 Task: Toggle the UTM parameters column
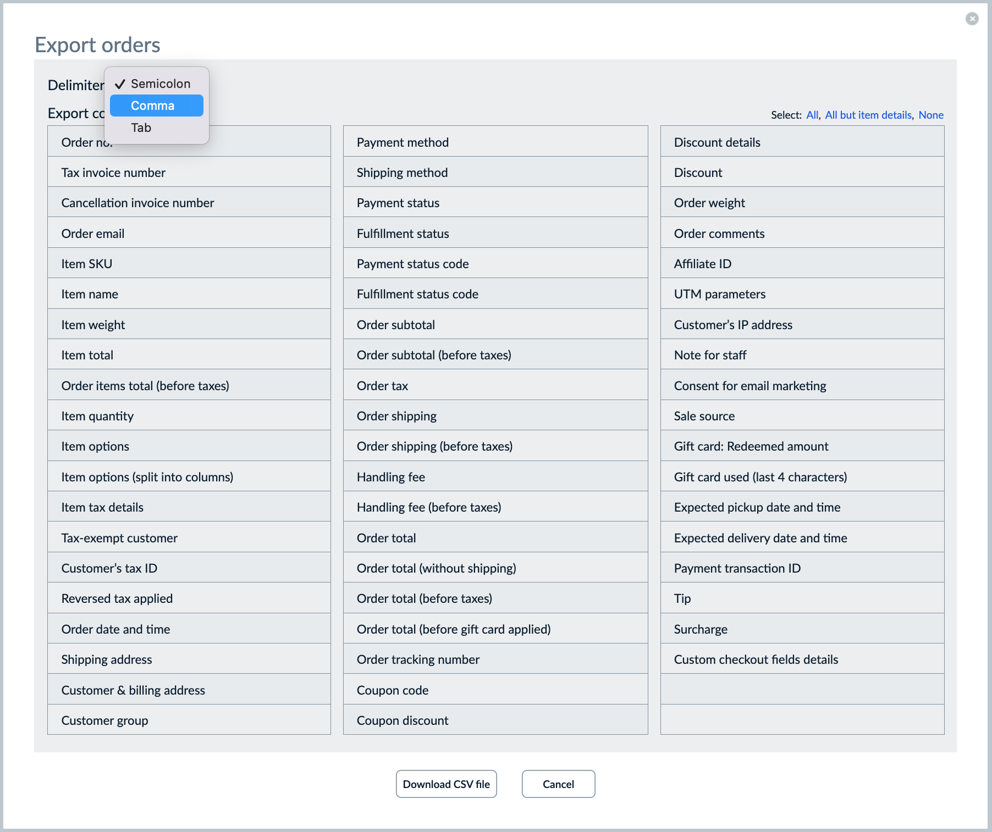click(x=802, y=294)
